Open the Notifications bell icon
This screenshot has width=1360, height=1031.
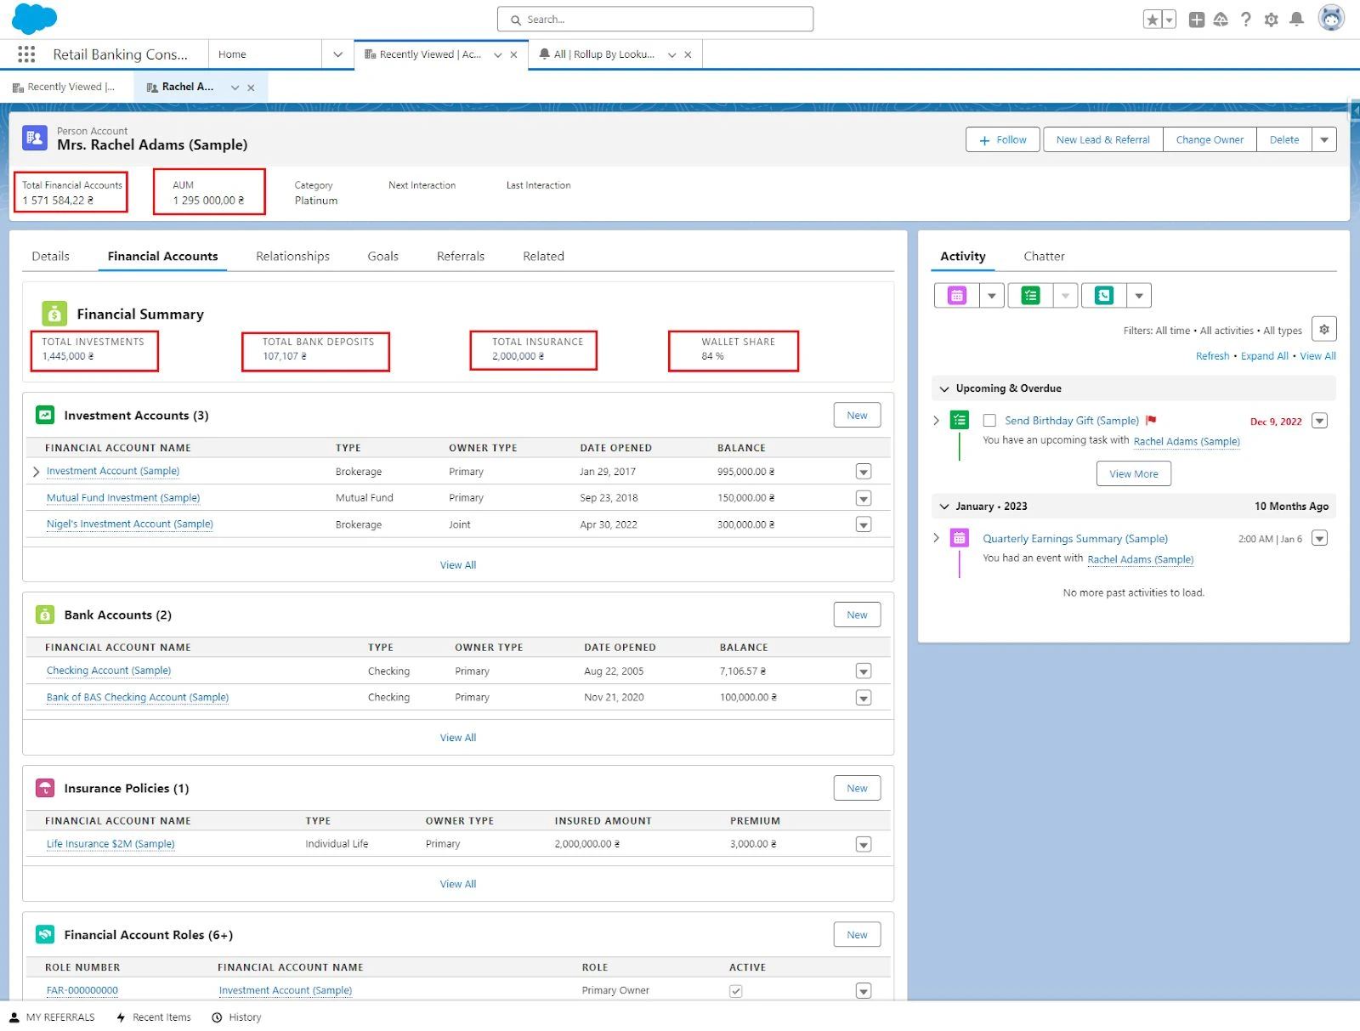(x=1296, y=20)
